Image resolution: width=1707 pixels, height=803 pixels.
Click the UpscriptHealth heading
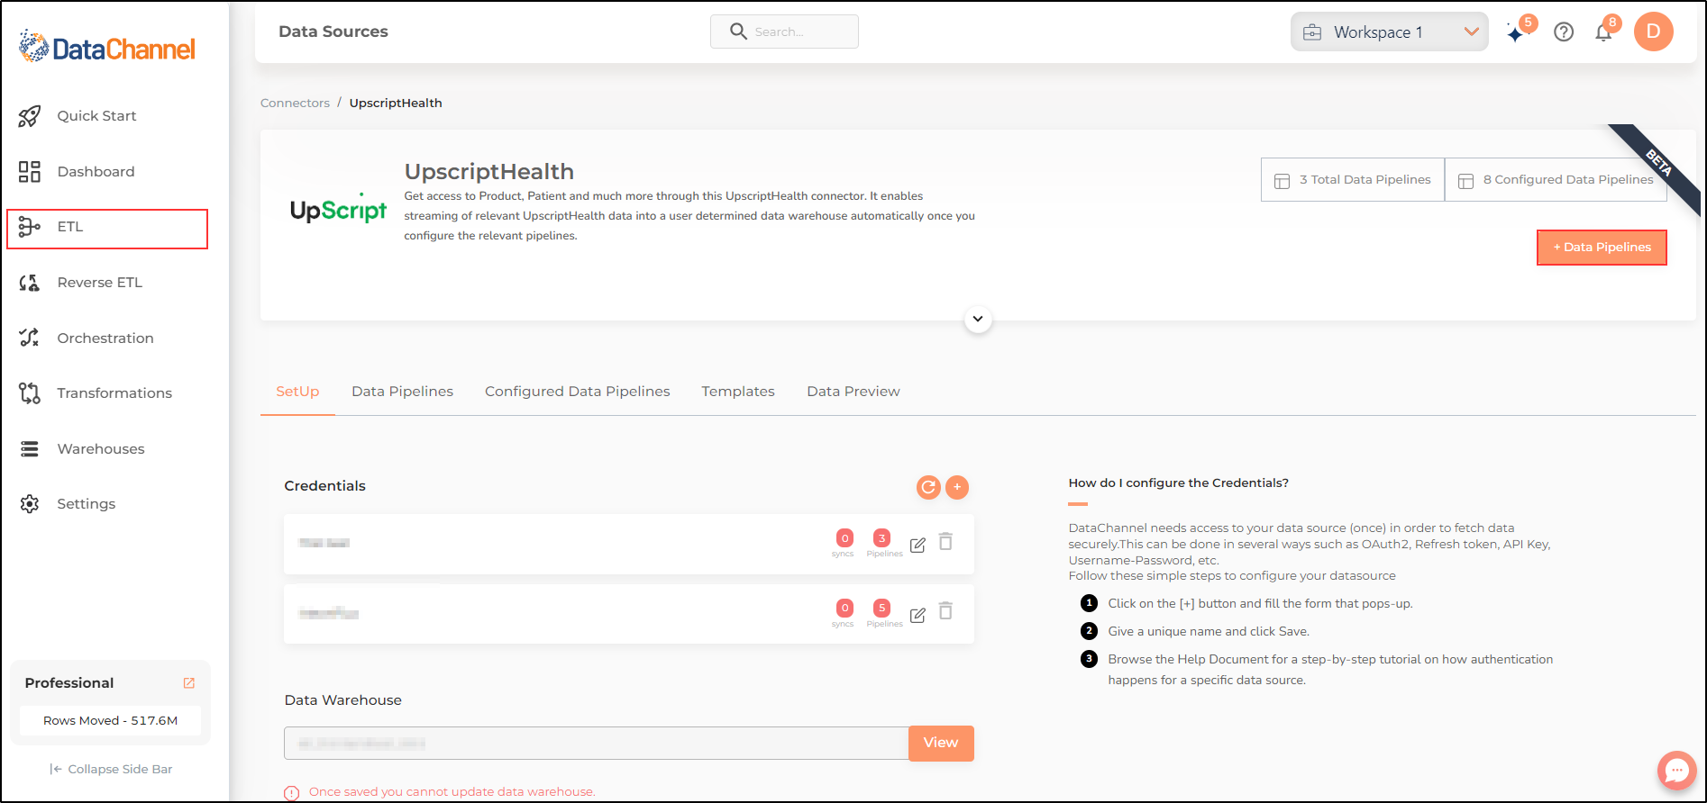click(x=488, y=172)
